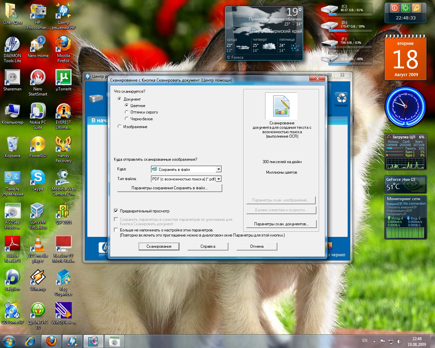Open Sun xVM VirtualBox icon

pyautogui.click(x=38, y=216)
